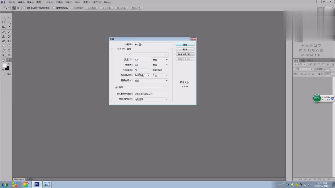Image resolution: width=335 pixels, height=188 pixels.
Task: Select the Eyedropper tool
Action: (9, 27)
